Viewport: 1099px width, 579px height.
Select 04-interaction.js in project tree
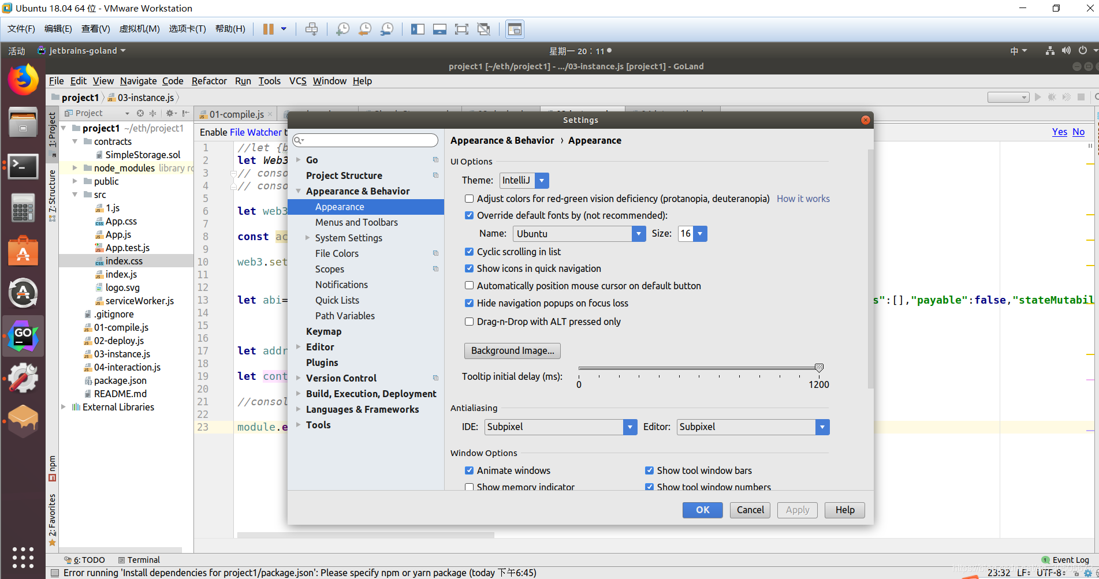pos(127,367)
